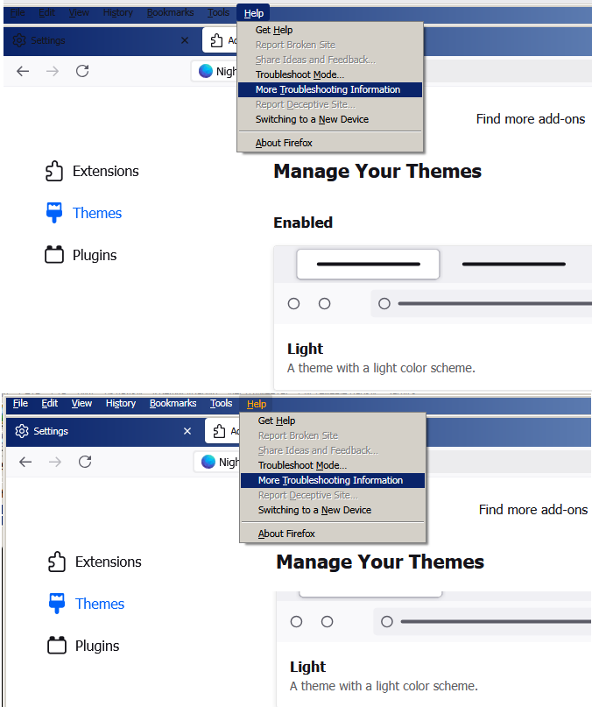Viewport: 592px width, 707px height.
Task: Open the History menu in top screenshot
Action: [x=117, y=12]
